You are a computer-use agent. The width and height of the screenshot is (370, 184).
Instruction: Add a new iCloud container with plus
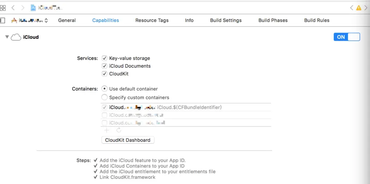tap(107, 130)
